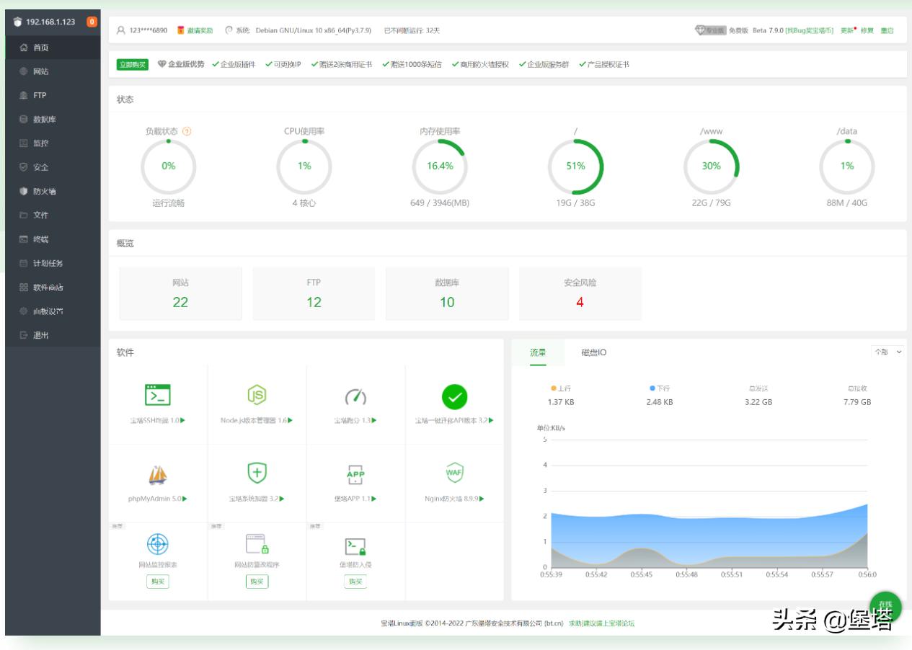Open the 堡塔APP phone icon

point(355,473)
